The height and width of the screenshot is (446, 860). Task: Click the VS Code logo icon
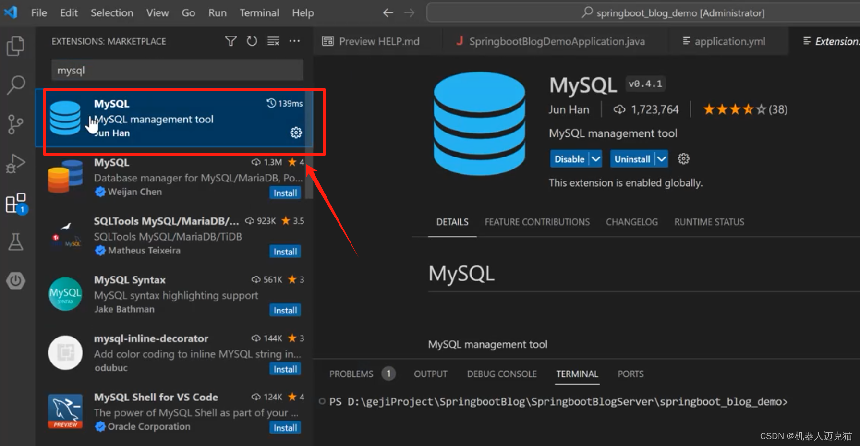point(11,12)
